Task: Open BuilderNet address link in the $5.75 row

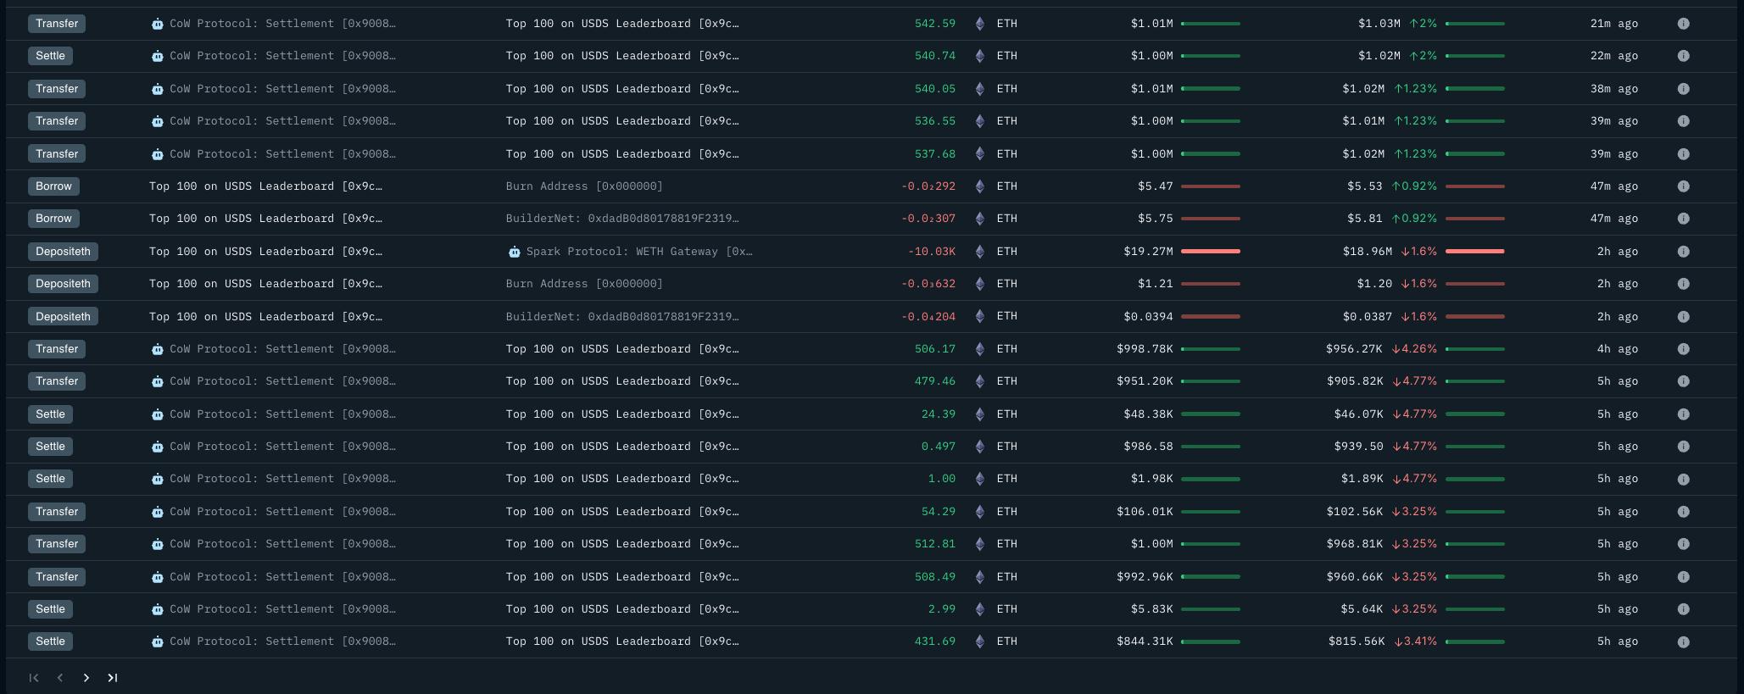Action: tap(621, 219)
